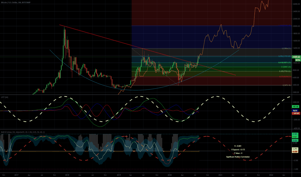The height and width of the screenshot is (177, 301).
Task: Click the -2000.00 LFFT axis label
Action: [296, 120]
